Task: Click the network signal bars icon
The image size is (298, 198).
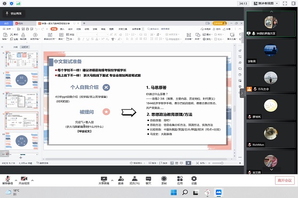Action: pyautogui.click(x=18, y=3)
